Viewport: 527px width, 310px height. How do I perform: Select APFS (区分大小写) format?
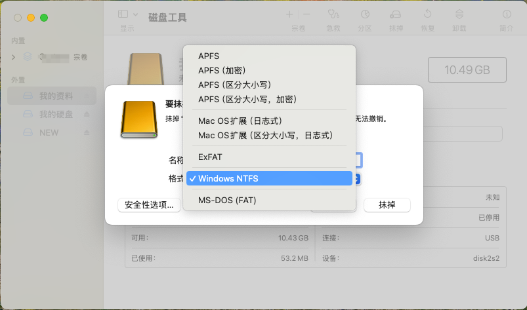coord(269,85)
